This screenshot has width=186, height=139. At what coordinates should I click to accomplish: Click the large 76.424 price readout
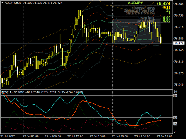pos(163,3)
